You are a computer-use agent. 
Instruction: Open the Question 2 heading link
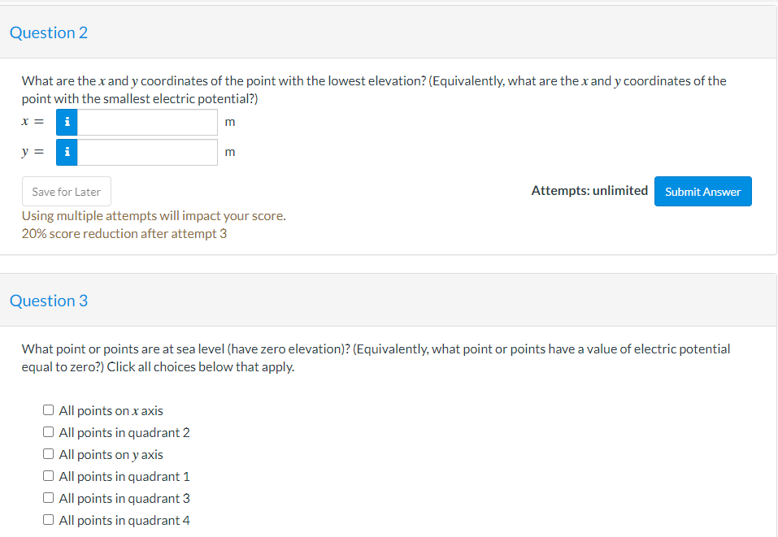[x=48, y=32]
